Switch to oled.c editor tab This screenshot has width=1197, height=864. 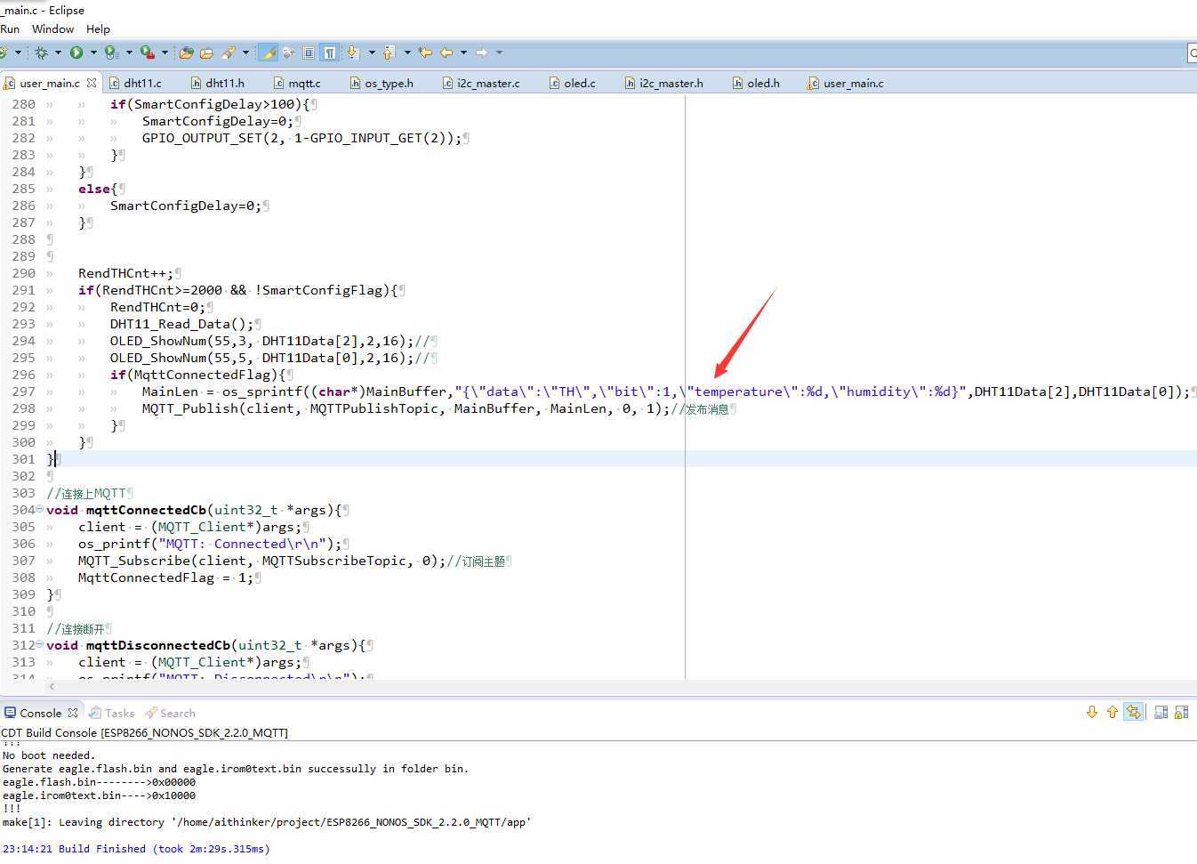[x=572, y=83]
